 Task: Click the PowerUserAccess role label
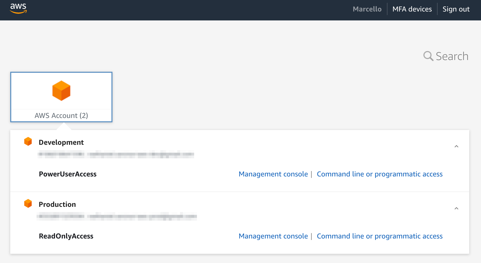tap(68, 174)
